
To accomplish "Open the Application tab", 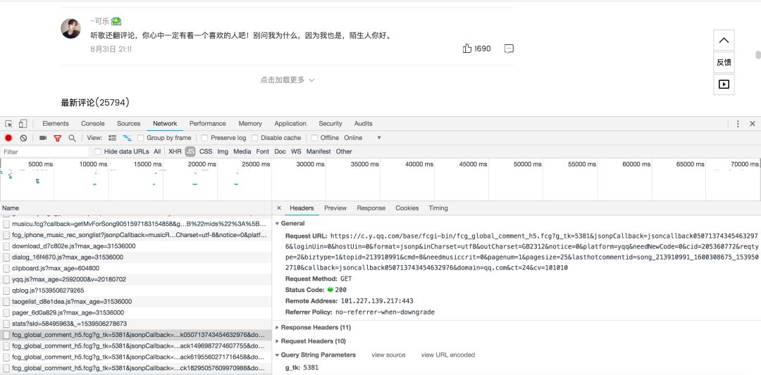I will tap(290, 124).
